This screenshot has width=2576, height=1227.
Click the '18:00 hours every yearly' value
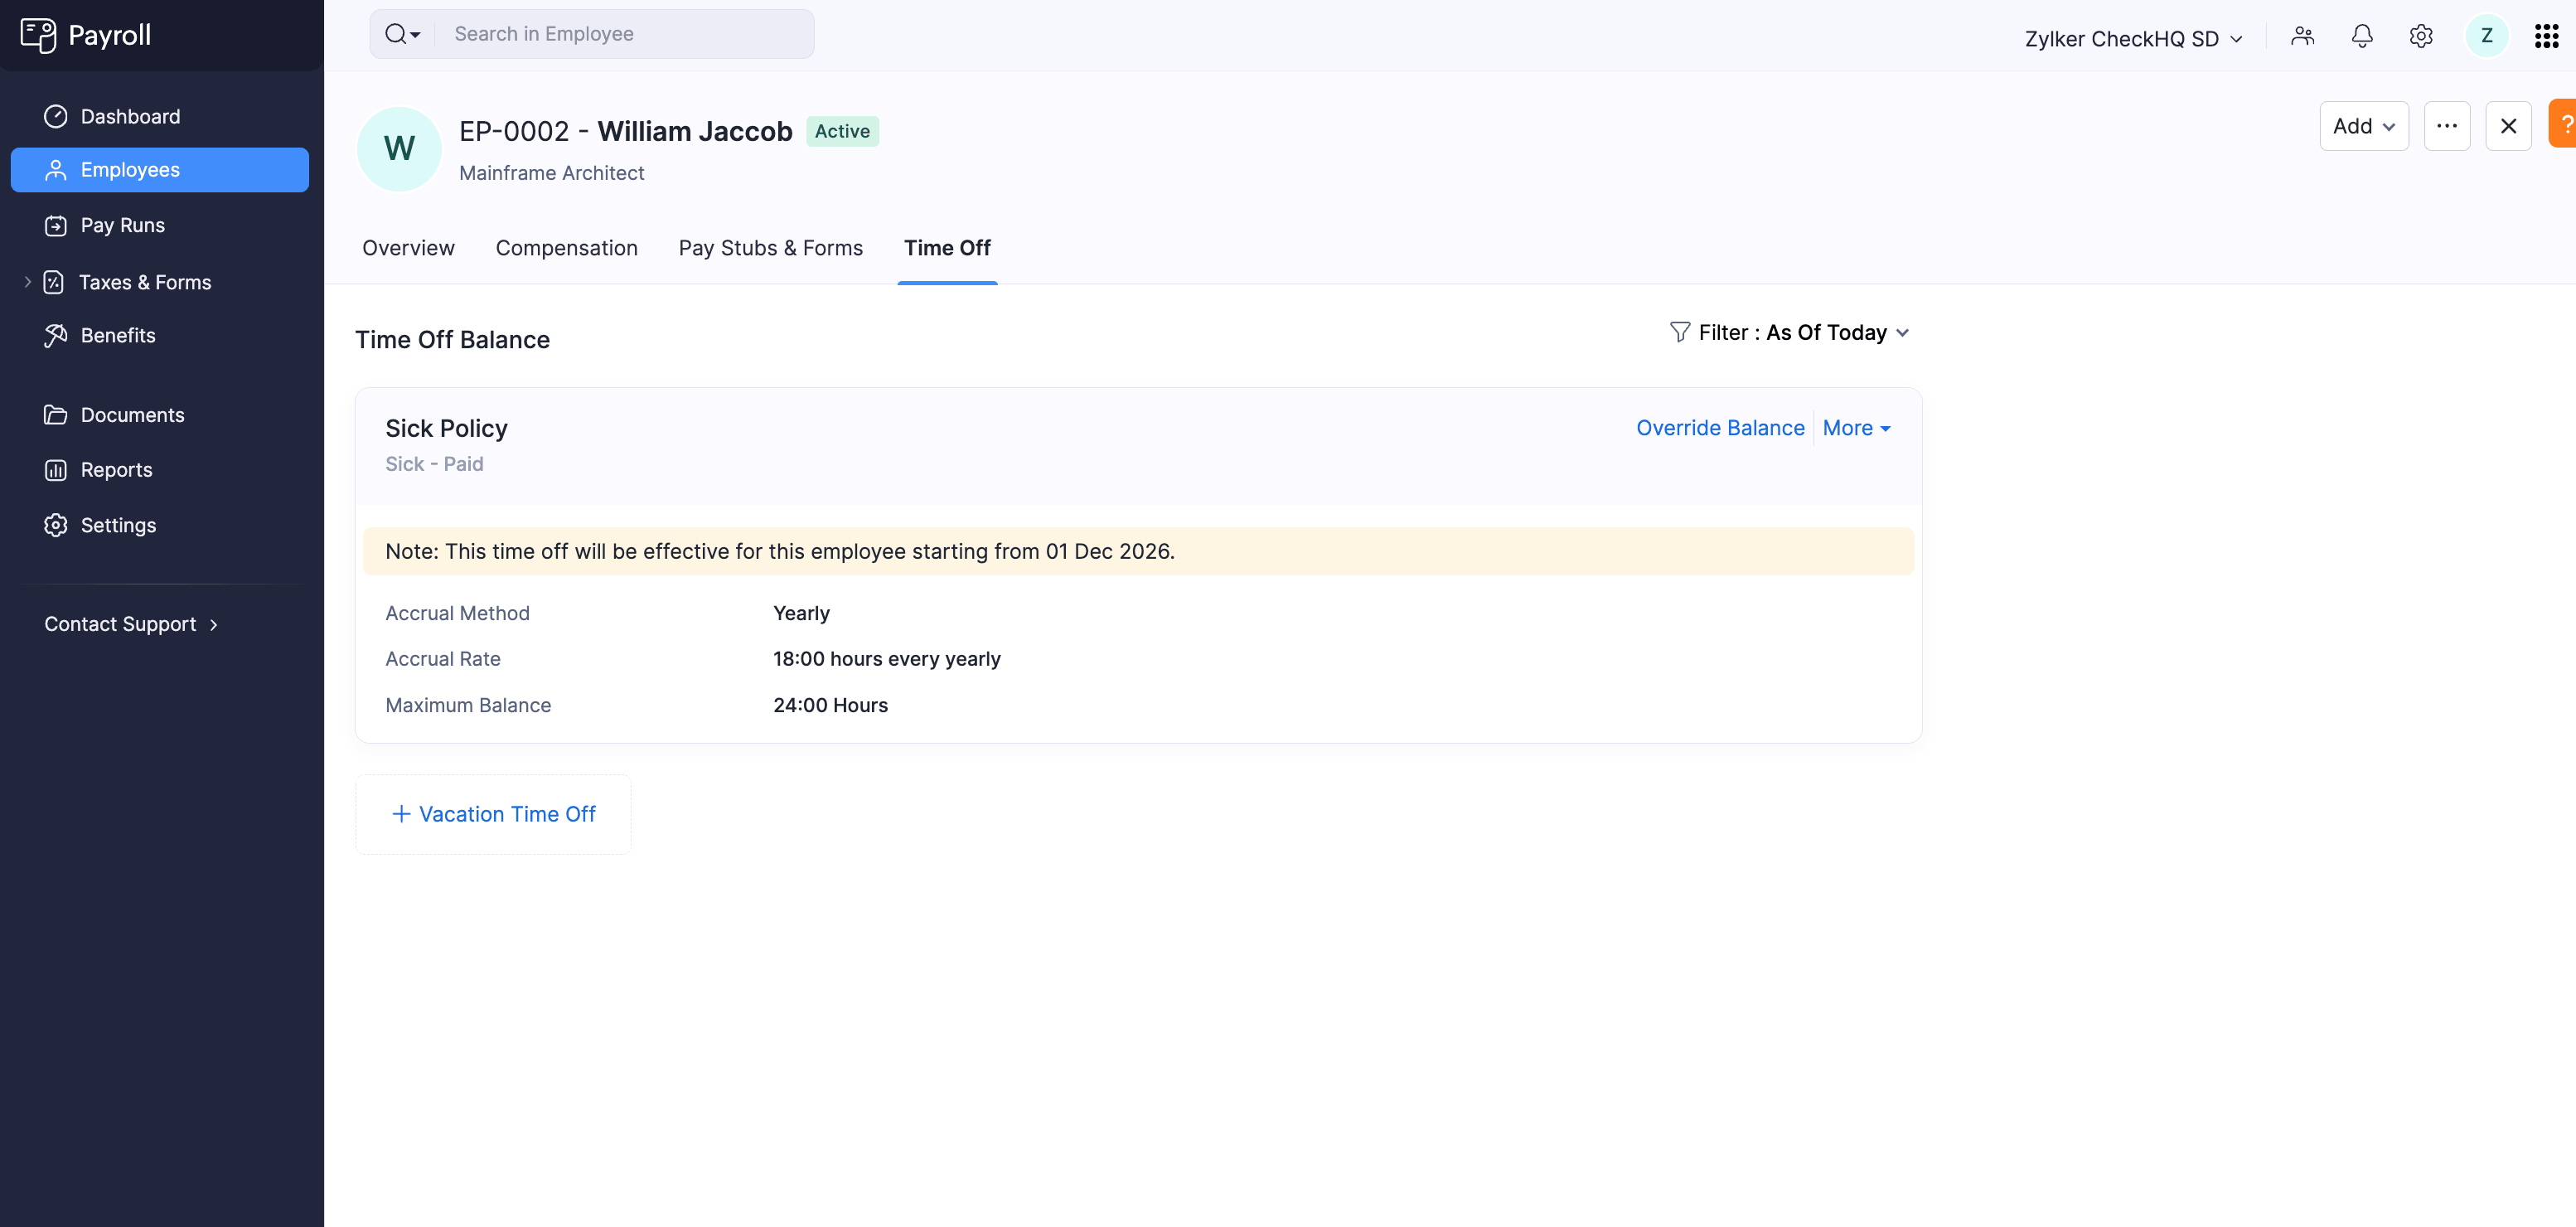(x=886, y=659)
